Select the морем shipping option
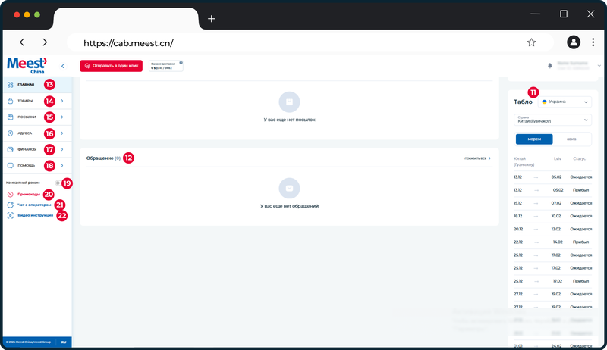The height and width of the screenshot is (350, 607). [534, 139]
